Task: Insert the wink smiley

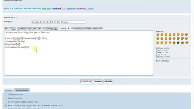Action: 166,35
